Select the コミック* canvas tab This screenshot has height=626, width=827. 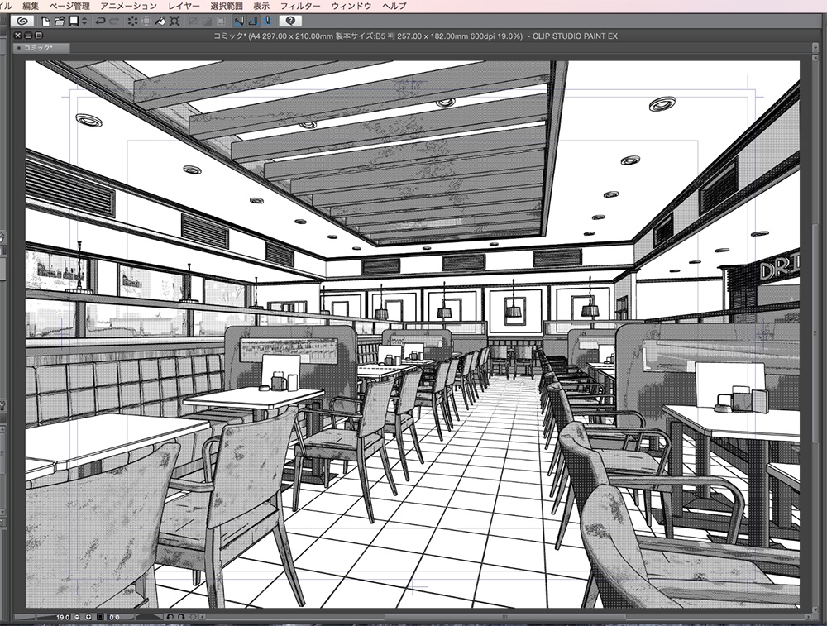click(41, 48)
